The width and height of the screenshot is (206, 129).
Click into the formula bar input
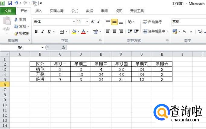[x=136, y=48]
